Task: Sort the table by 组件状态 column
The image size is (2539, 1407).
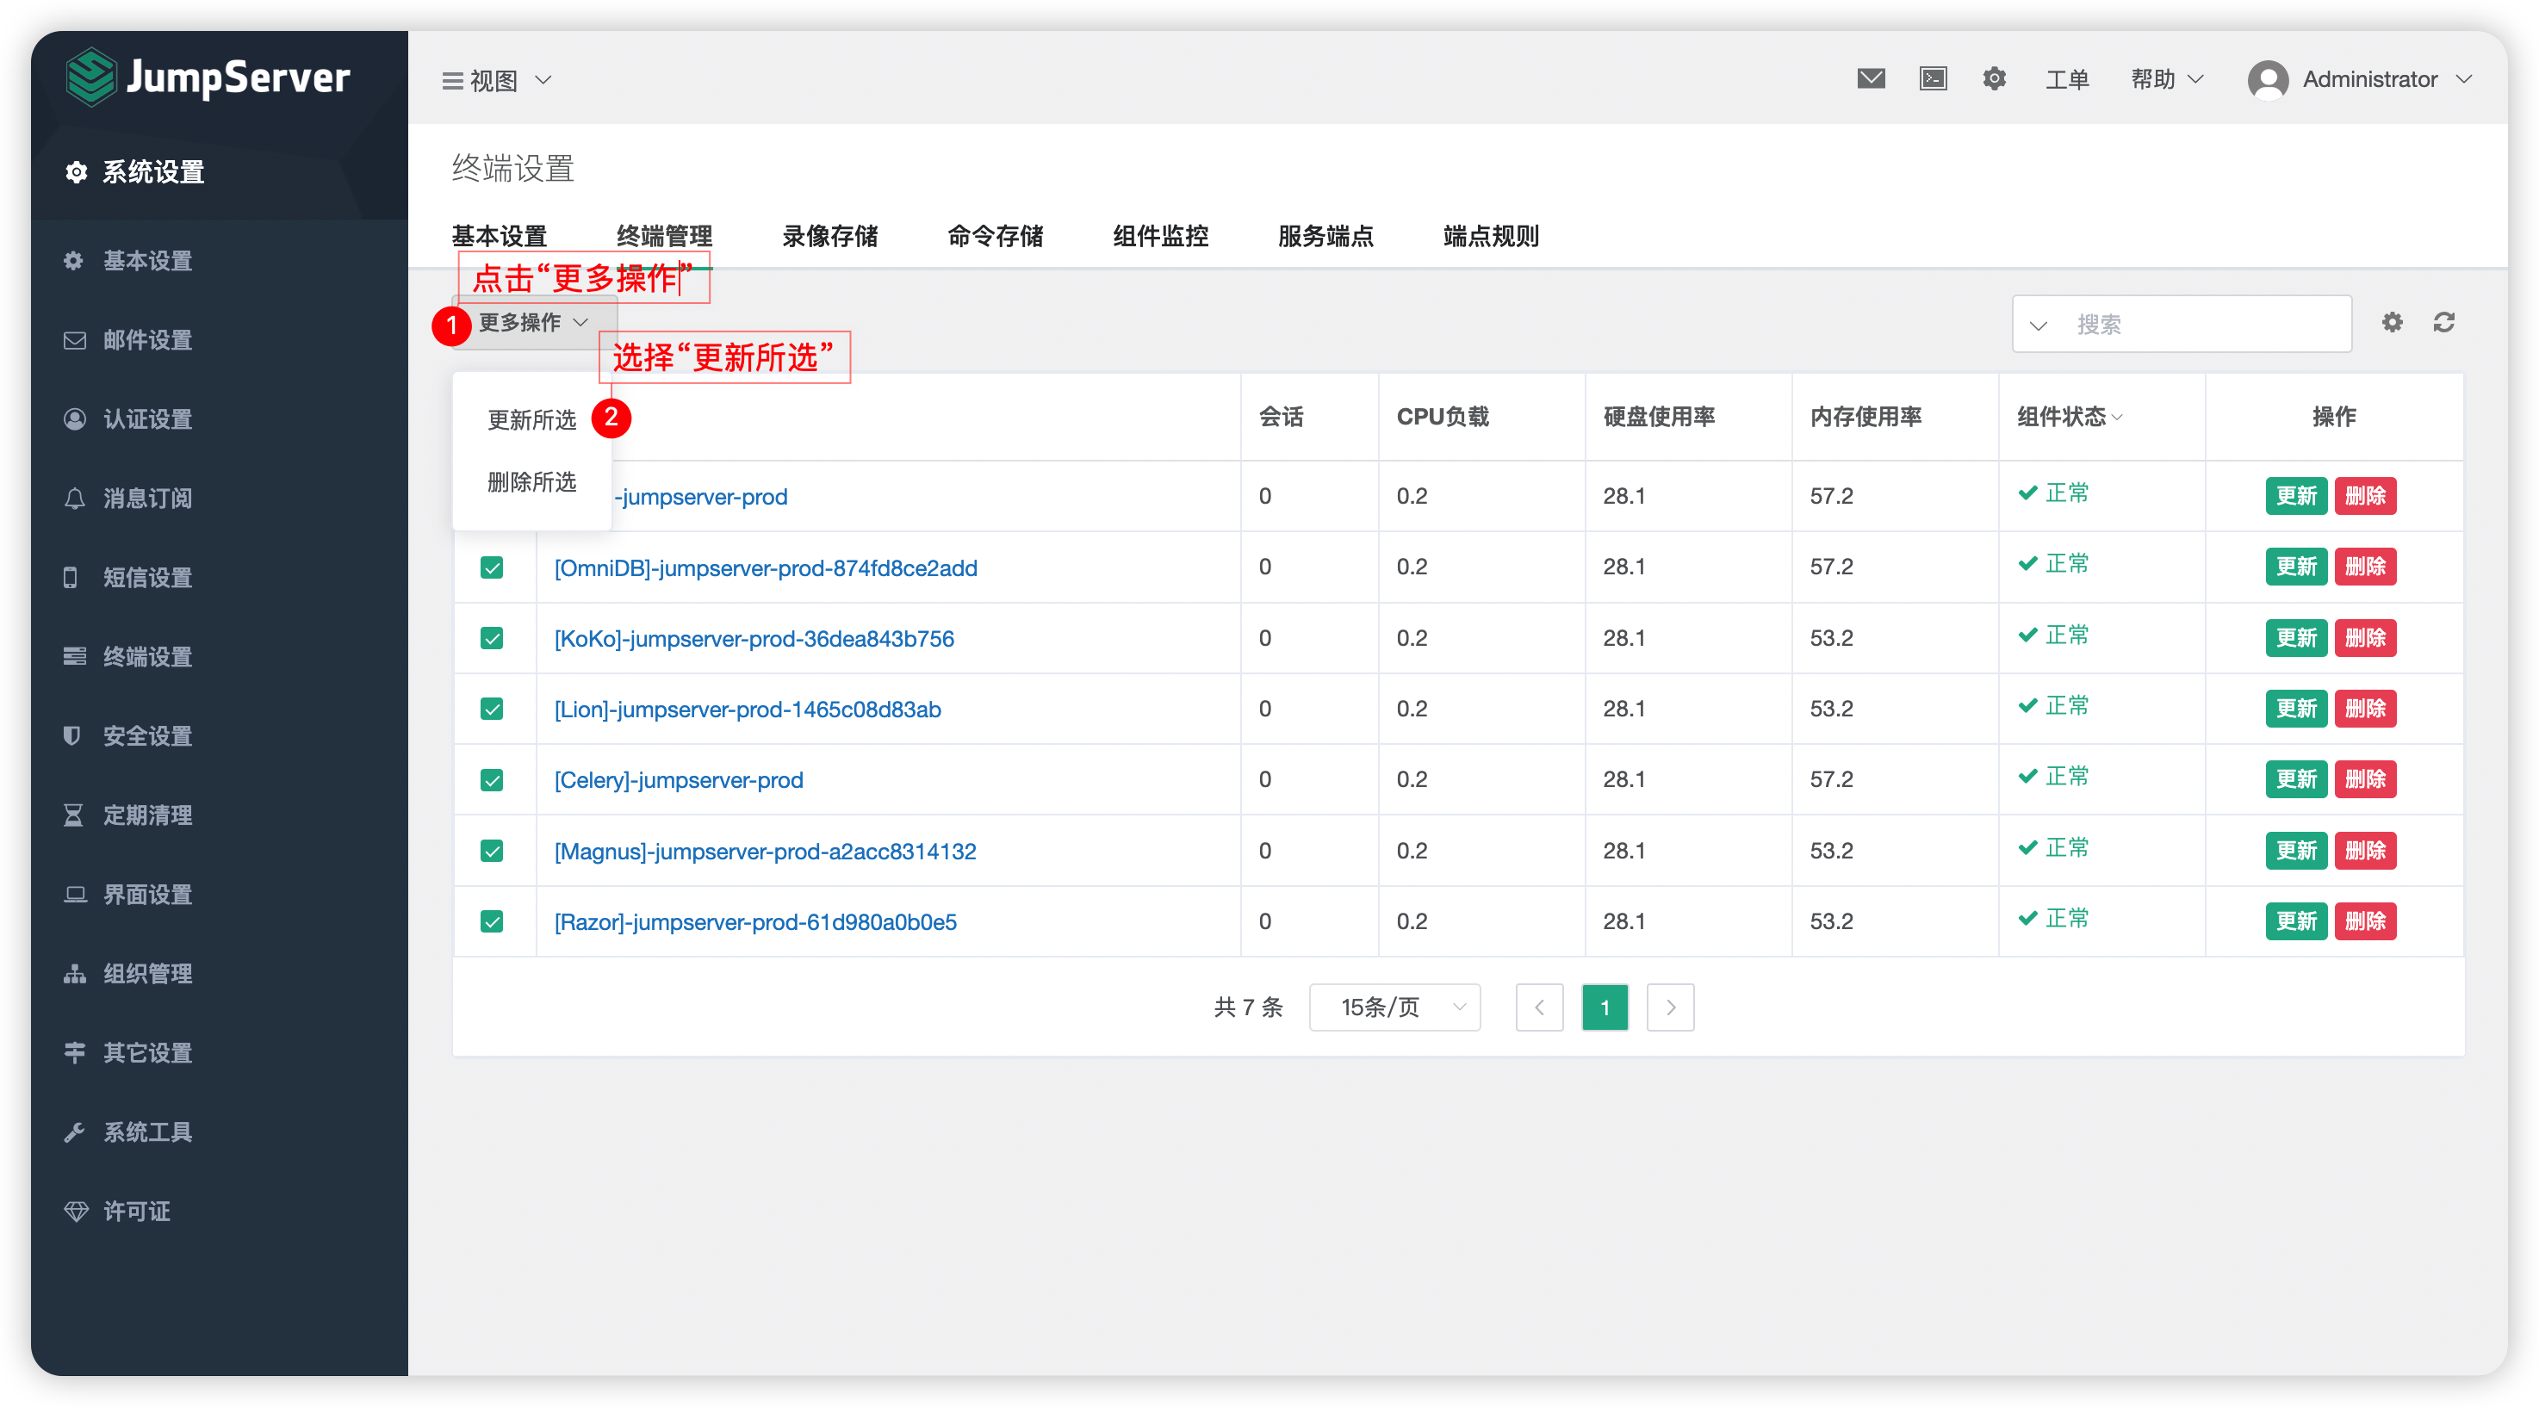Action: coord(2068,417)
